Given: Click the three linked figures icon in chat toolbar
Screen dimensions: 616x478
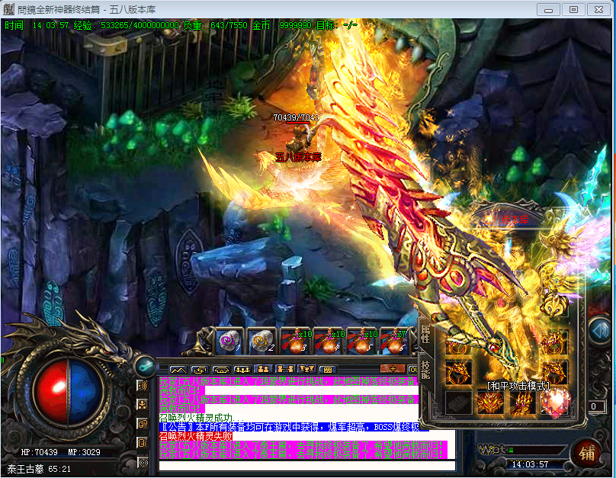Looking at the screenshot, I should [242, 370].
